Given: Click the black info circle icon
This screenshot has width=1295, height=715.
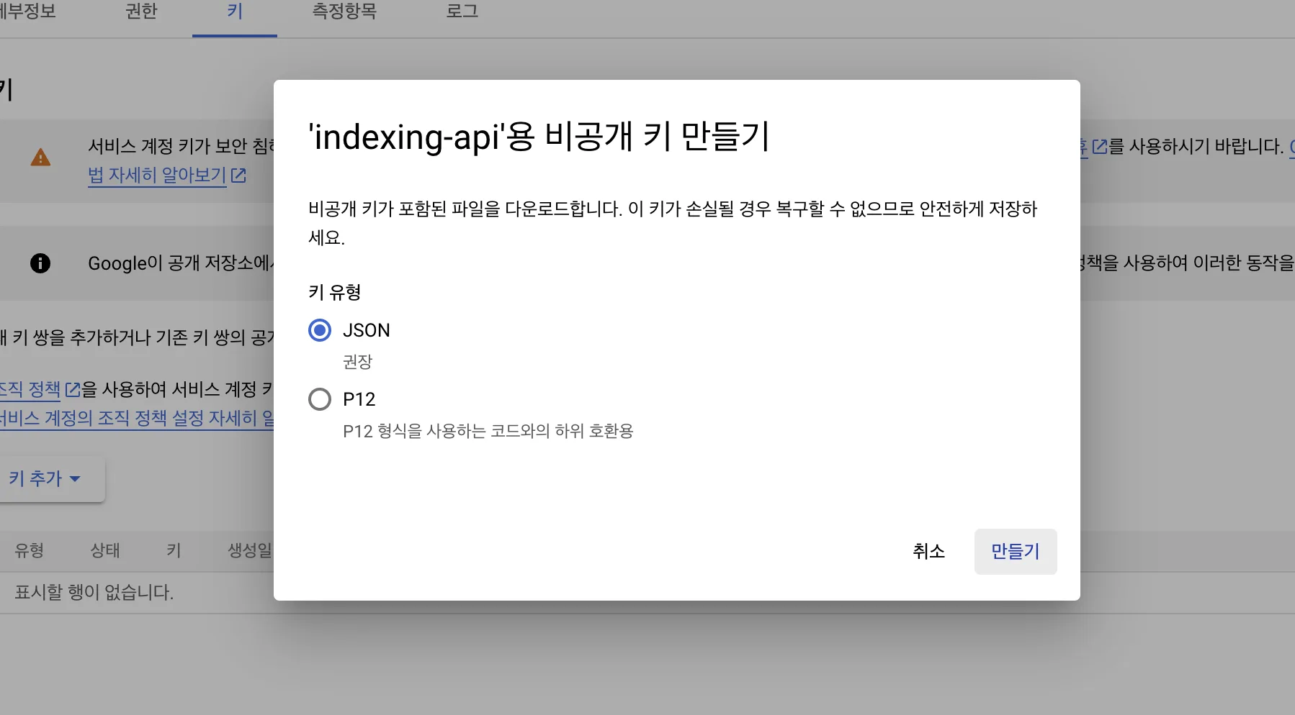Looking at the screenshot, I should (40, 263).
